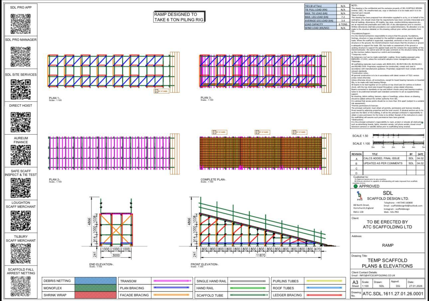Click the '7.2' max leg load value
This screenshot has height=301, width=429.
point(343,17)
